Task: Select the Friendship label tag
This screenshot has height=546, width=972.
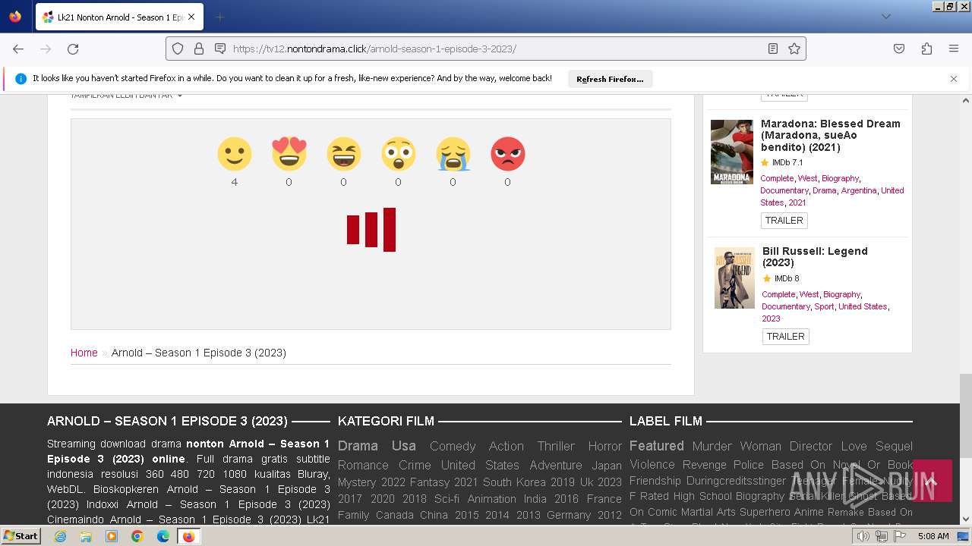Action: (x=655, y=481)
